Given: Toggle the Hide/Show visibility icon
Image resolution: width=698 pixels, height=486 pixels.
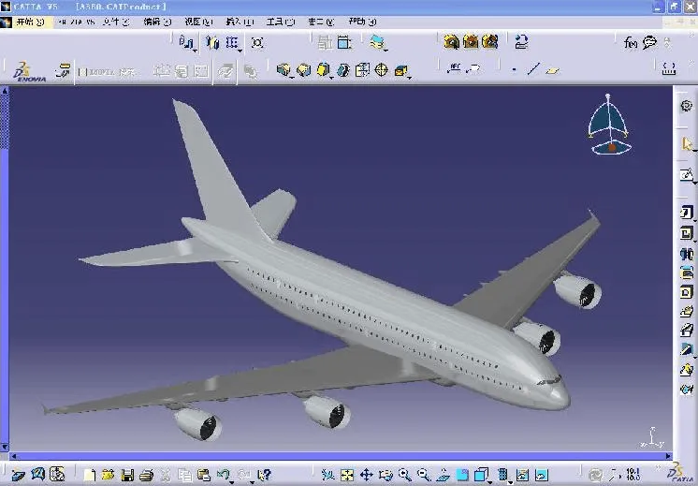Looking at the screenshot, I should pos(521,475).
